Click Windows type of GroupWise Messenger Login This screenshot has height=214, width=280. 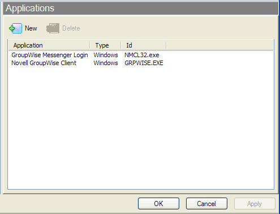(106, 55)
